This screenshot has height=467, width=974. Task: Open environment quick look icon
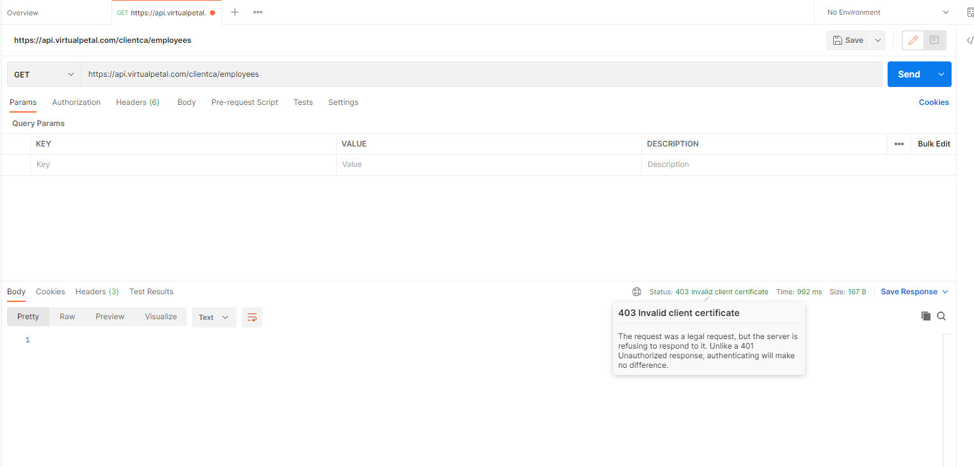970,12
